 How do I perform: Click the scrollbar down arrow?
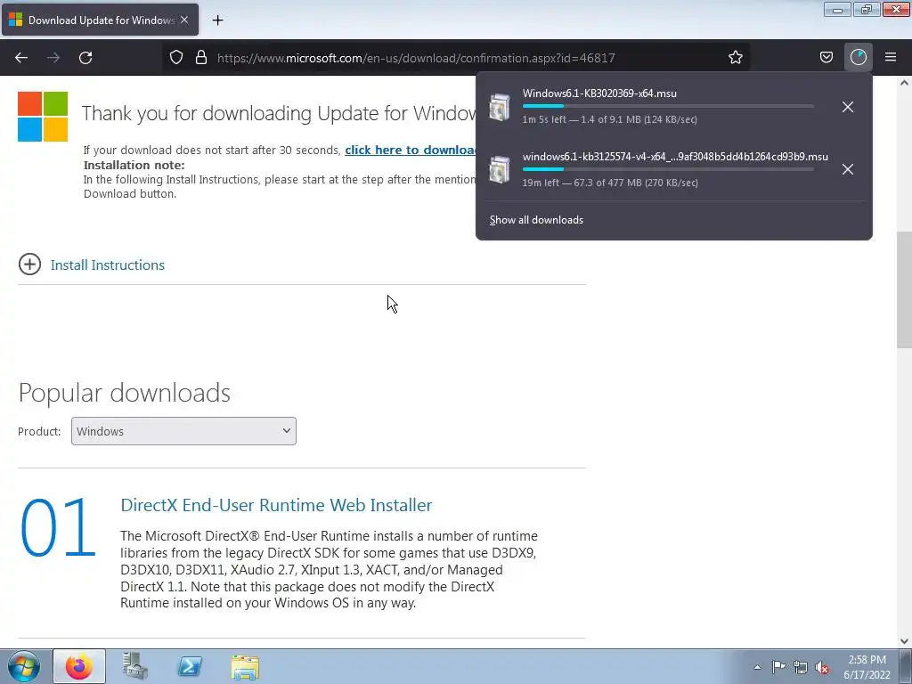pos(904,641)
